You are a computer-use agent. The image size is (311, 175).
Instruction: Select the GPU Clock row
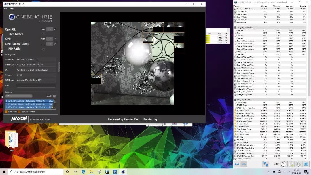270,137
